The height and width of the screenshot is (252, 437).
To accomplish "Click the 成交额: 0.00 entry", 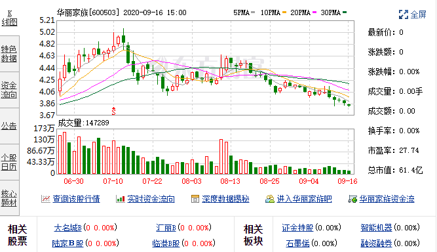I will click(392, 111).
